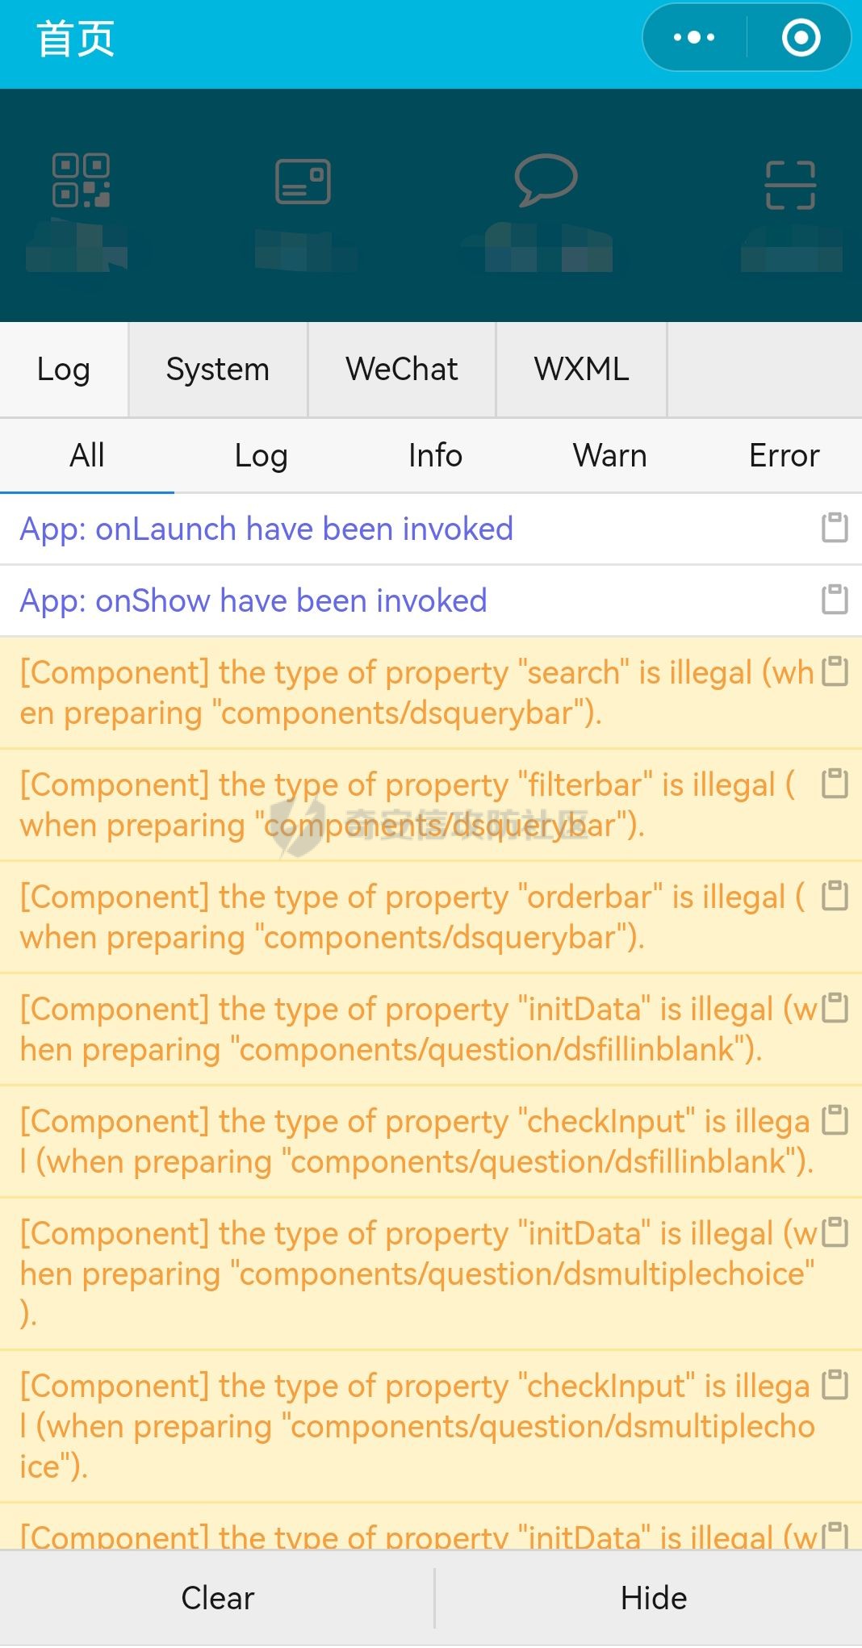Copy the onShow log entry via clipboard icon

(x=835, y=600)
